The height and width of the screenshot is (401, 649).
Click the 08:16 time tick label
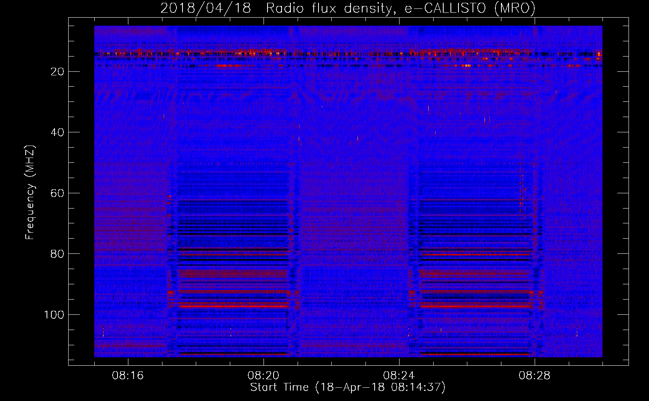(128, 376)
